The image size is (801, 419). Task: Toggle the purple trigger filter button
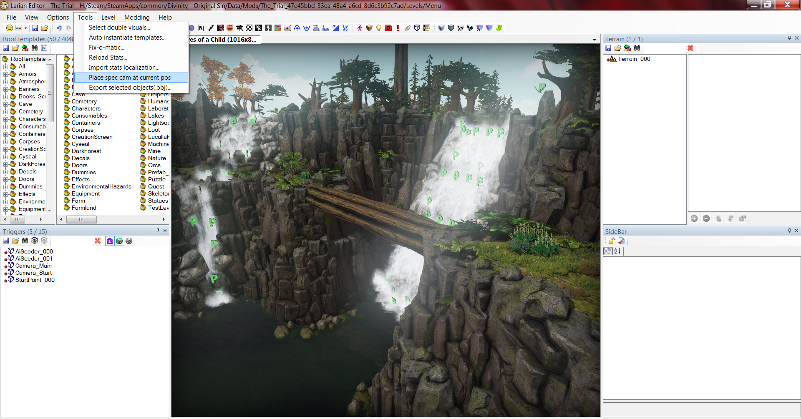(x=110, y=241)
